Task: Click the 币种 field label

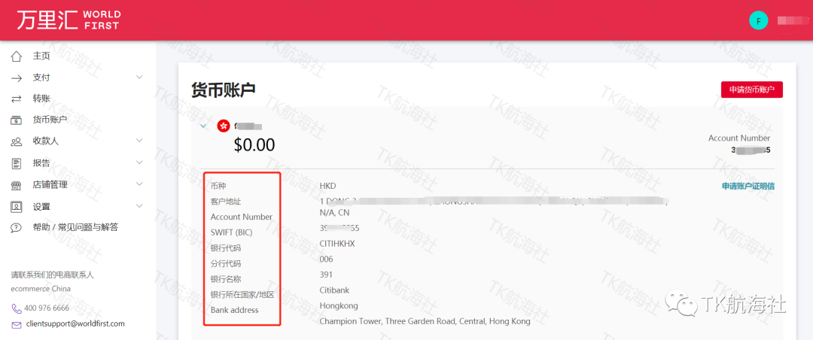Action: [218, 186]
